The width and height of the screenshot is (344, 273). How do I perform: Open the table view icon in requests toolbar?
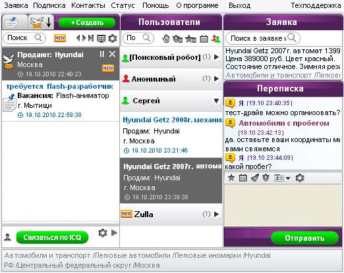pos(101,38)
